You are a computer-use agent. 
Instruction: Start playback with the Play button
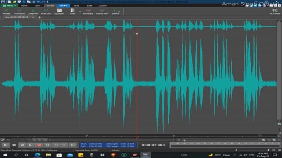[x=5, y=145]
